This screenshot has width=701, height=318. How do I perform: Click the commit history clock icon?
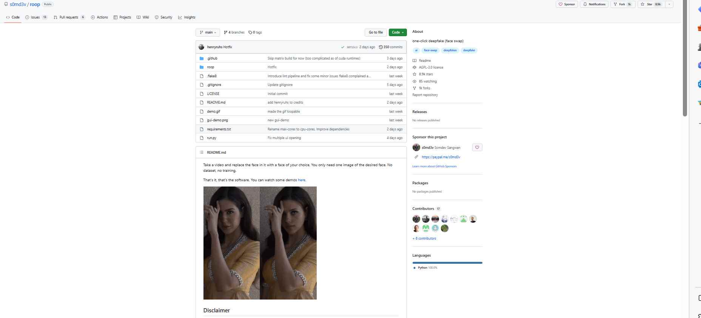pyautogui.click(x=381, y=47)
